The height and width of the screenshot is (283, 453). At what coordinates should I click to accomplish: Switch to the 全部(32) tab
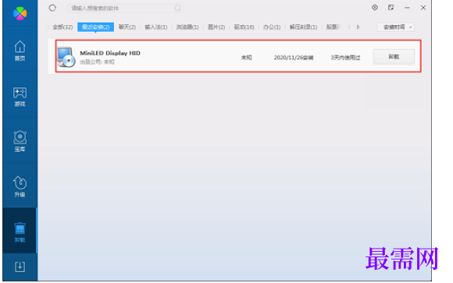(62, 27)
